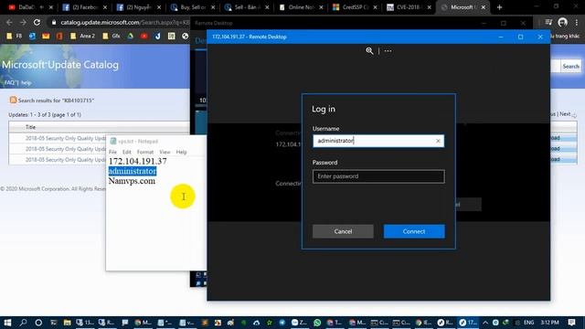Viewport: 585px width, 329px height.
Task: Open Notepad Format menu
Action: point(145,153)
